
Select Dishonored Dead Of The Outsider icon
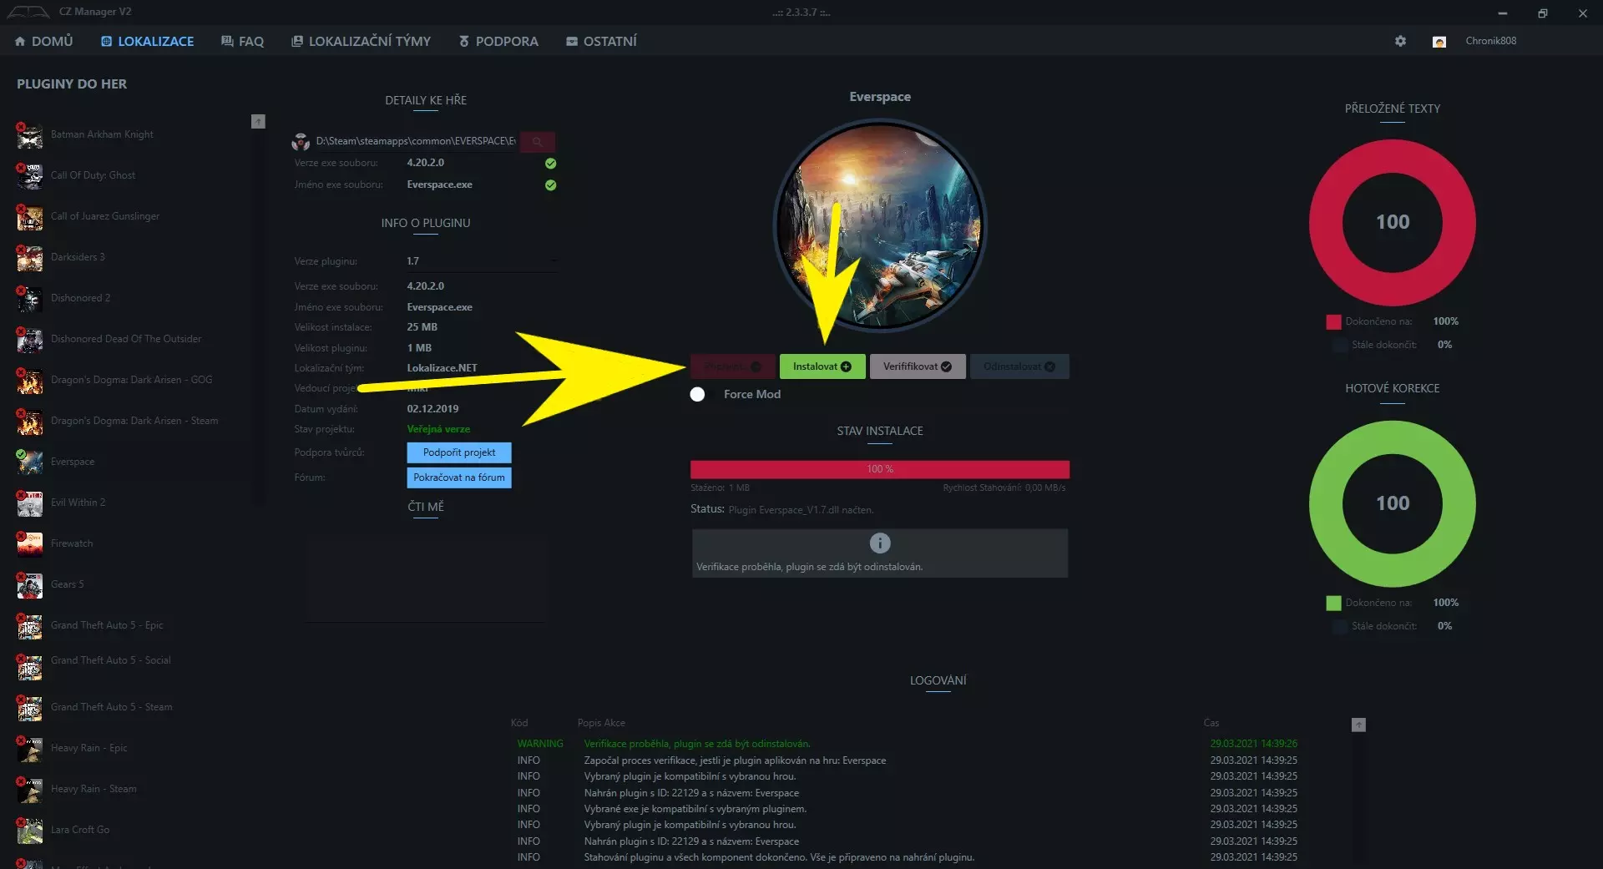29,340
